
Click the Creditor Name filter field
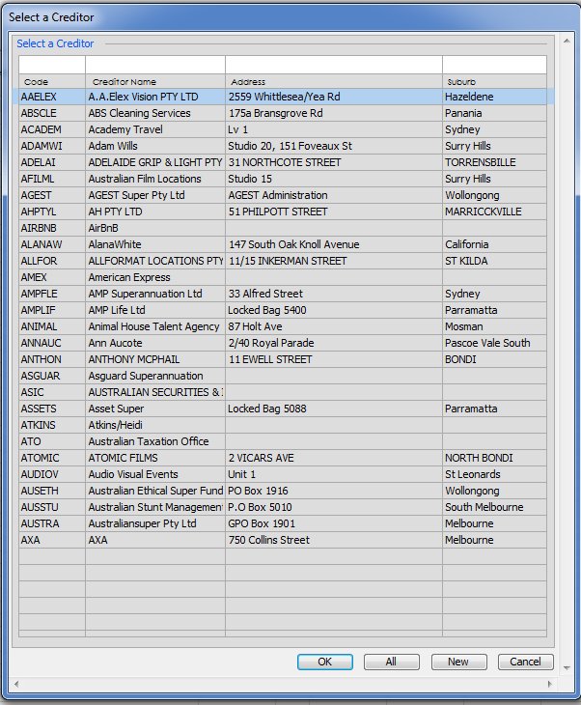click(x=155, y=65)
